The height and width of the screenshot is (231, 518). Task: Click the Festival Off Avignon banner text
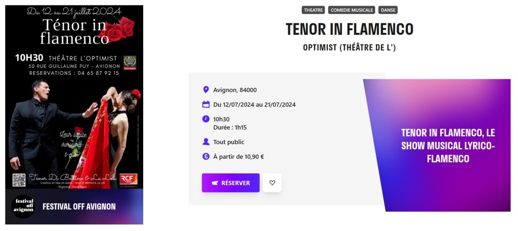[x=79, y=207]
